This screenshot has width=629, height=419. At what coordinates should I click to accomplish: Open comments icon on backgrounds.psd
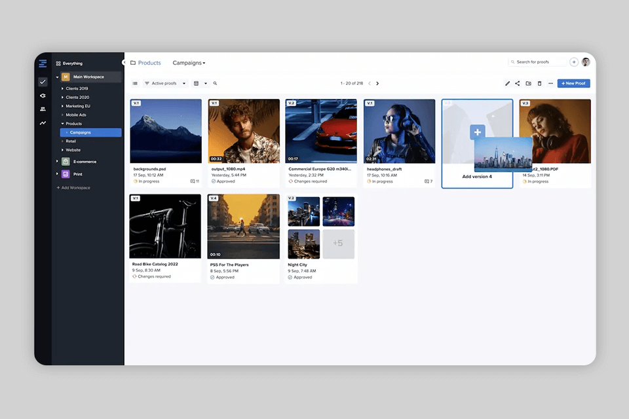coord(193,181)
